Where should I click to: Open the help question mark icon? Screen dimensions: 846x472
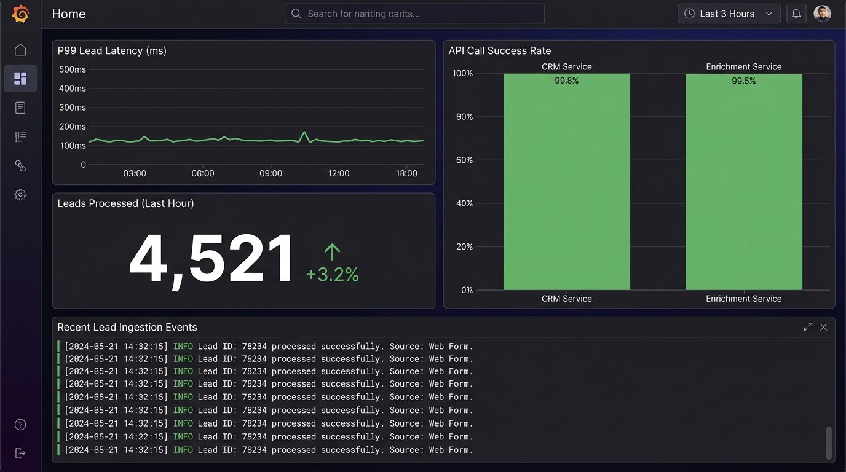(20, 425)
